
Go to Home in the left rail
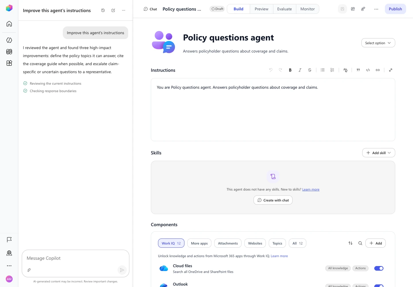9,24
